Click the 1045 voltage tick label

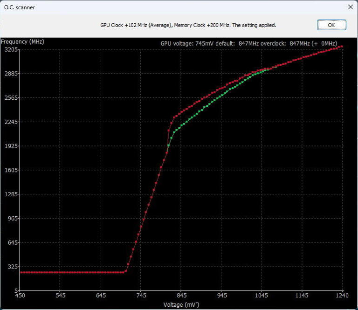[x=262, y=296]
